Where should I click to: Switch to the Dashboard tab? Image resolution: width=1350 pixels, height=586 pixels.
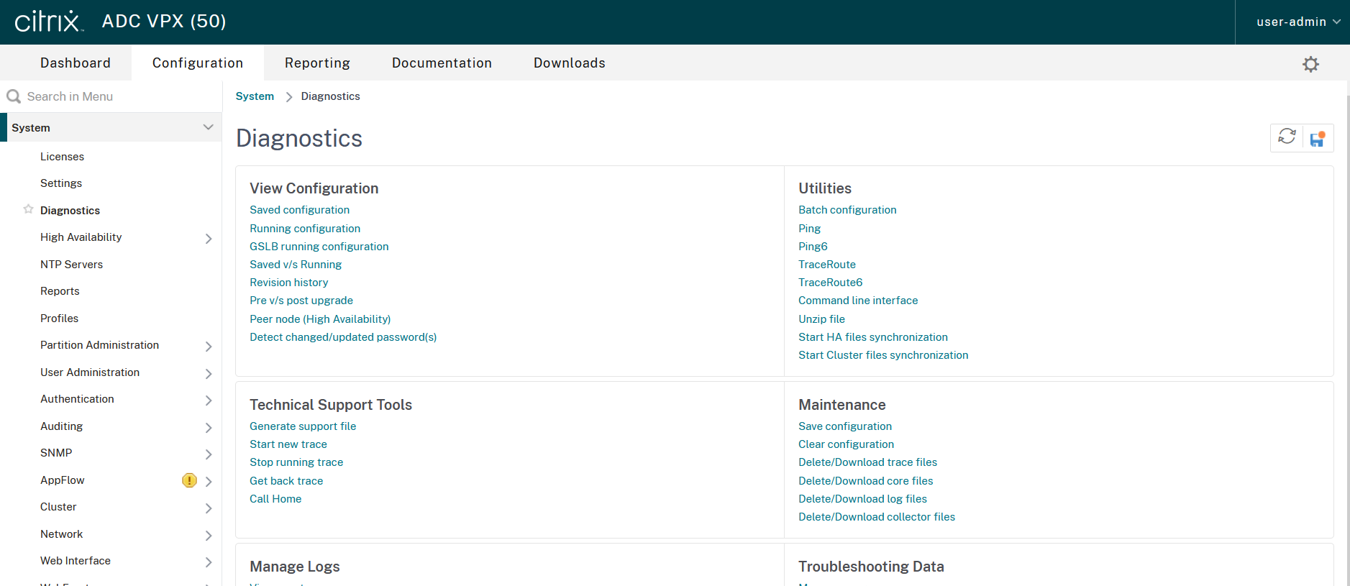point(76,63)
